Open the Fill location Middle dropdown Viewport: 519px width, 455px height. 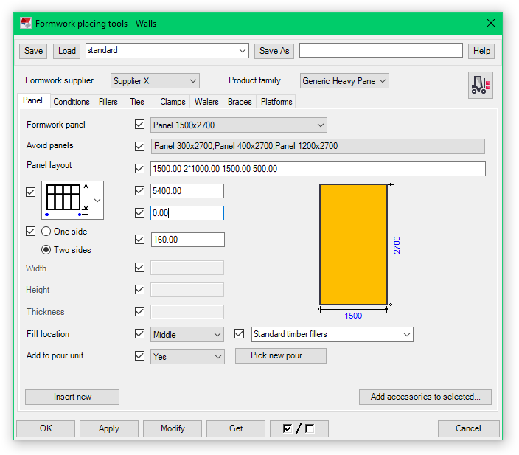coord(187,335)
